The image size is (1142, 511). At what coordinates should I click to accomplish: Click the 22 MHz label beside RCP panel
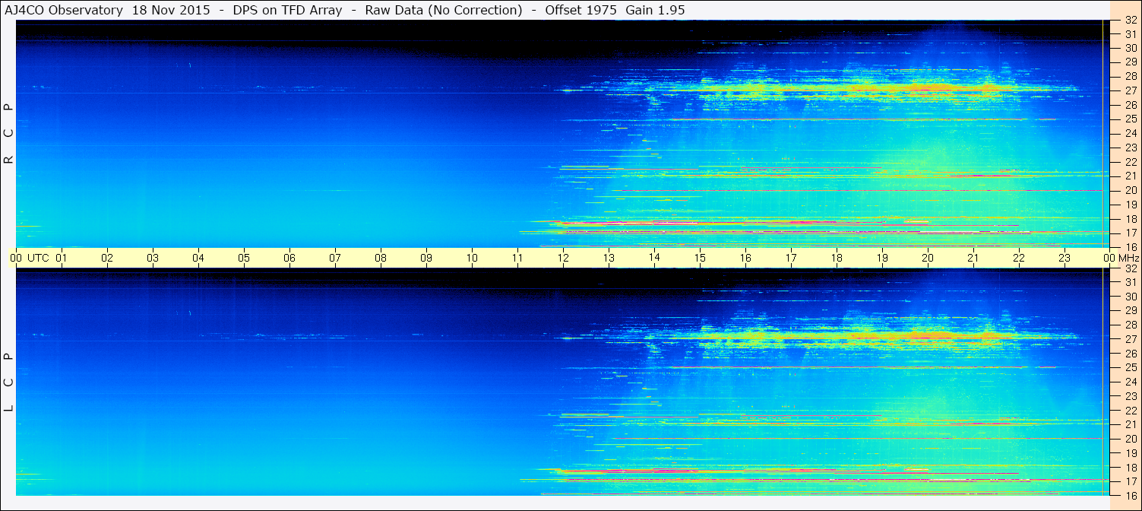pos(1131,162)
